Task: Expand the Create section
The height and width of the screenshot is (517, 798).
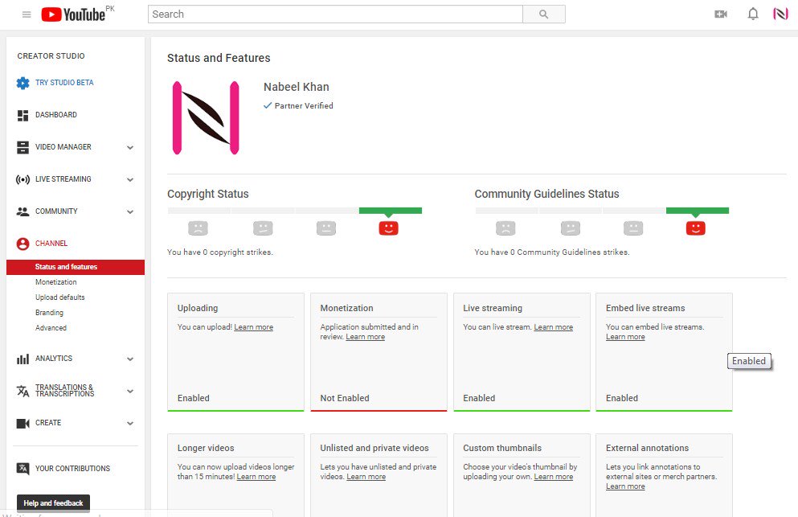Action: (x=130, y=423)
